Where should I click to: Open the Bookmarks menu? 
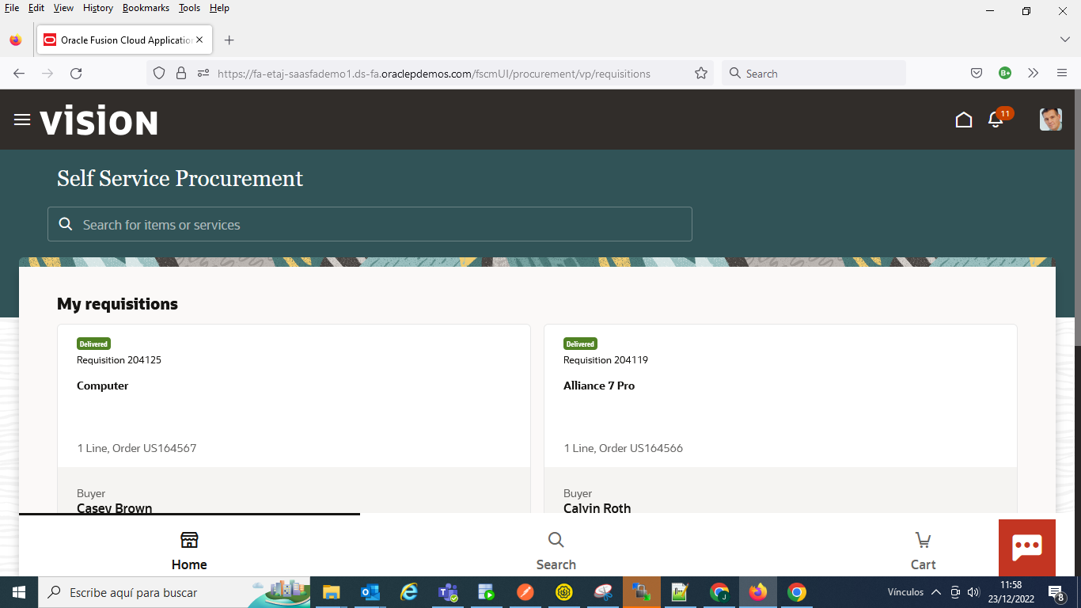[x=146, y=8]
